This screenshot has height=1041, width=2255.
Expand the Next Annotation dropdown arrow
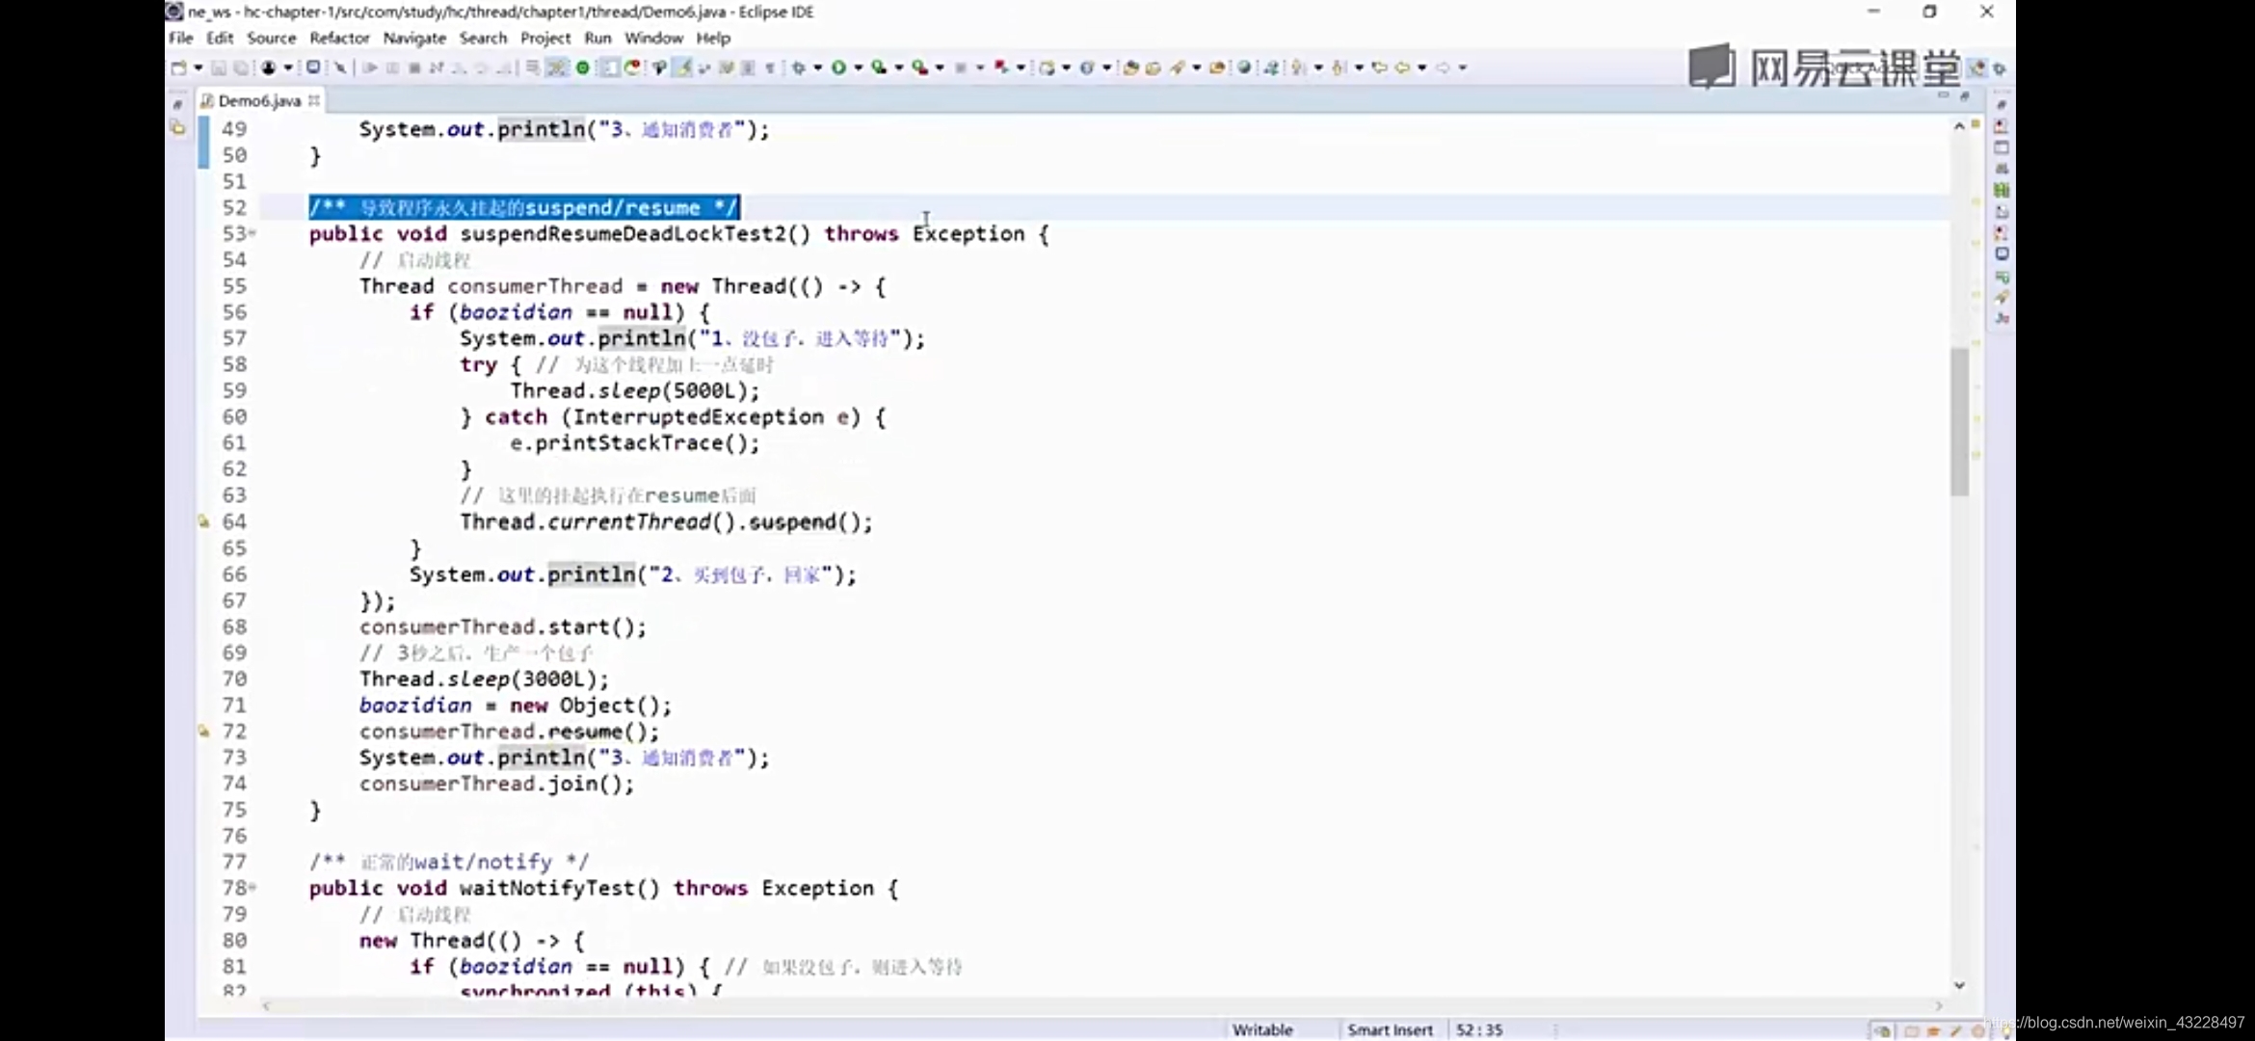[1318, 67]
